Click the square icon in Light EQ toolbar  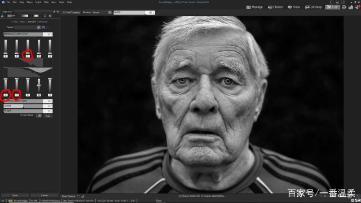pyautogui.click(x=45, y=16)
